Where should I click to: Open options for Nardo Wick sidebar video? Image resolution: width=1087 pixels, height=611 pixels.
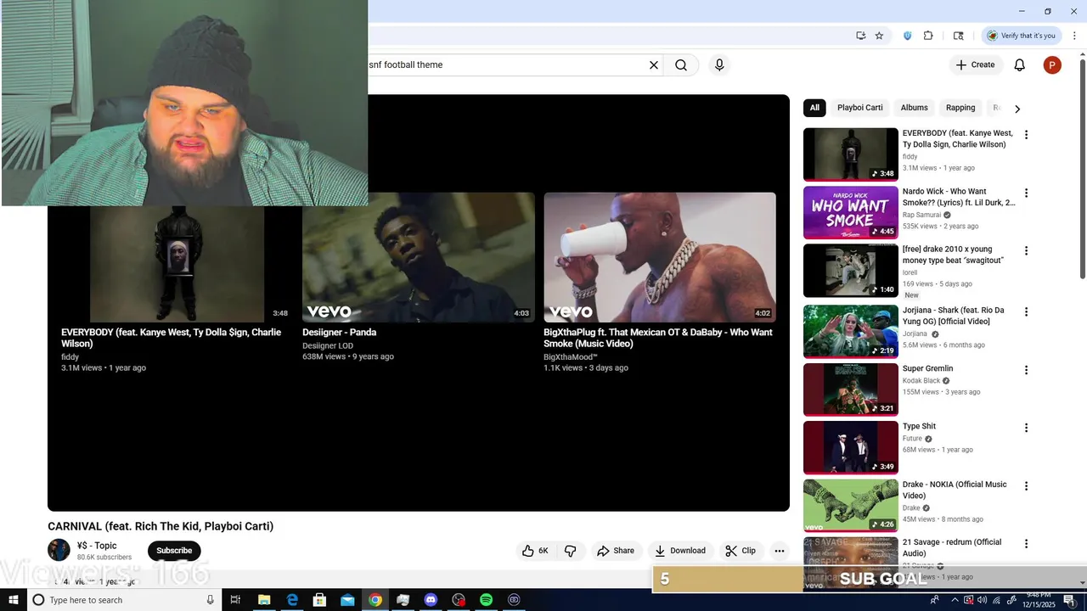point(1026,193)
